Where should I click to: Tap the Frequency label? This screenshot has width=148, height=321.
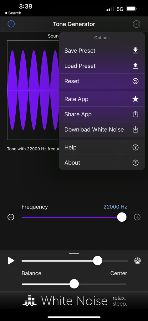(x=35, y=207)
